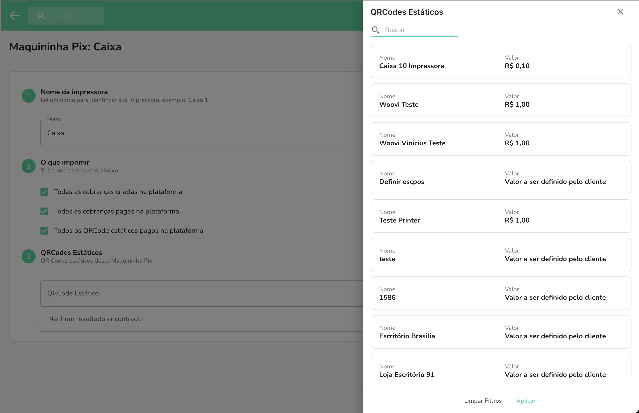Close the QRCodes Estáticos panel

click(620, 12)
